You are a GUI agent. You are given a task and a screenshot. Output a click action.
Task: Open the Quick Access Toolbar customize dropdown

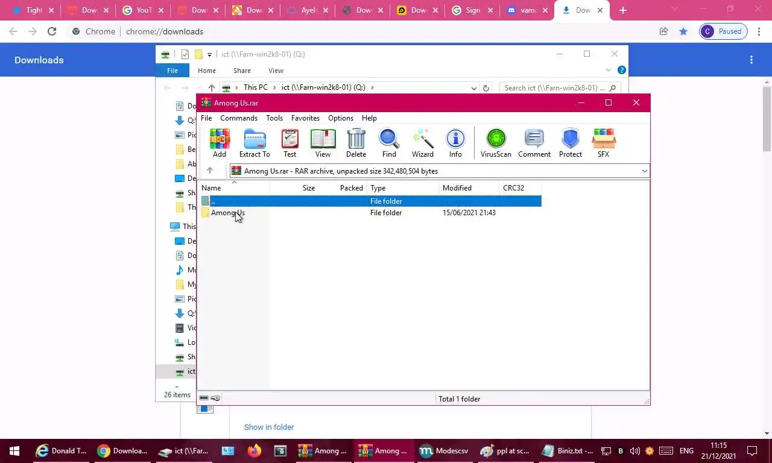(209, 54)
